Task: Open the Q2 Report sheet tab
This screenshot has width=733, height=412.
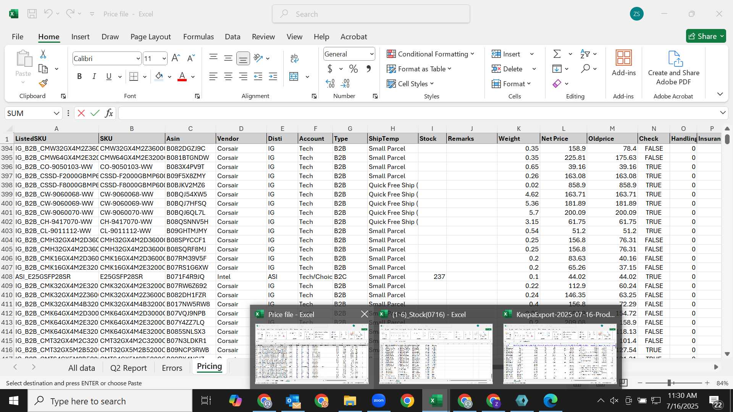Action: [x=128, y=368]
